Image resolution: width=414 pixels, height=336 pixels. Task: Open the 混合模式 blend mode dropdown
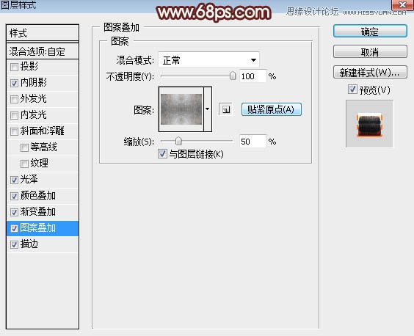(x=209, y=60)
